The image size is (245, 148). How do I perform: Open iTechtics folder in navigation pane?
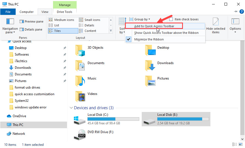pos(21,61)
